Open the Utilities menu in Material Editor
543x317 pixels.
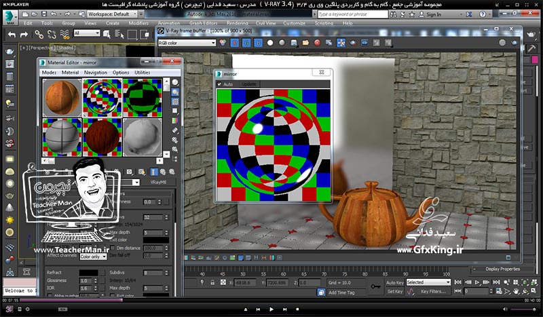[143, 73]
